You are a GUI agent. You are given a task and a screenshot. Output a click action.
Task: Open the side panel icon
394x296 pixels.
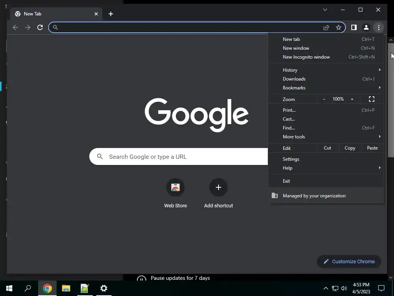(354, 27)
